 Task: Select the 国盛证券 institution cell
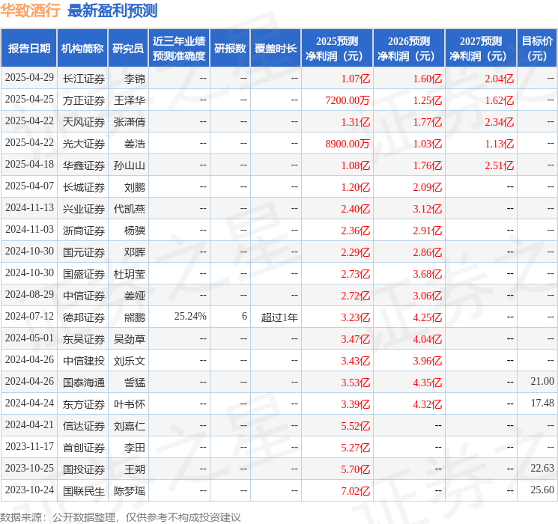pos(84,274)
